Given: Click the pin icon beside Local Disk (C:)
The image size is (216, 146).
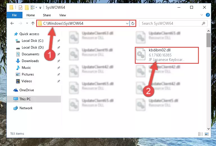Looking at the screenshot, I should (58, 41).
